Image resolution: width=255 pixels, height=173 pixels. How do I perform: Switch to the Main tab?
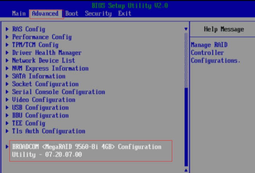[x=19, y=14]
